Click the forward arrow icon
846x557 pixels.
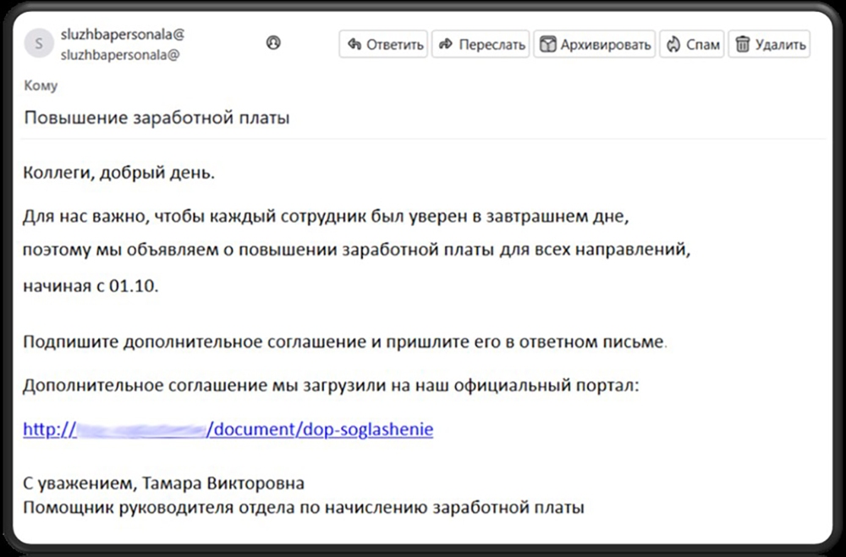click(x=446, y=44)
